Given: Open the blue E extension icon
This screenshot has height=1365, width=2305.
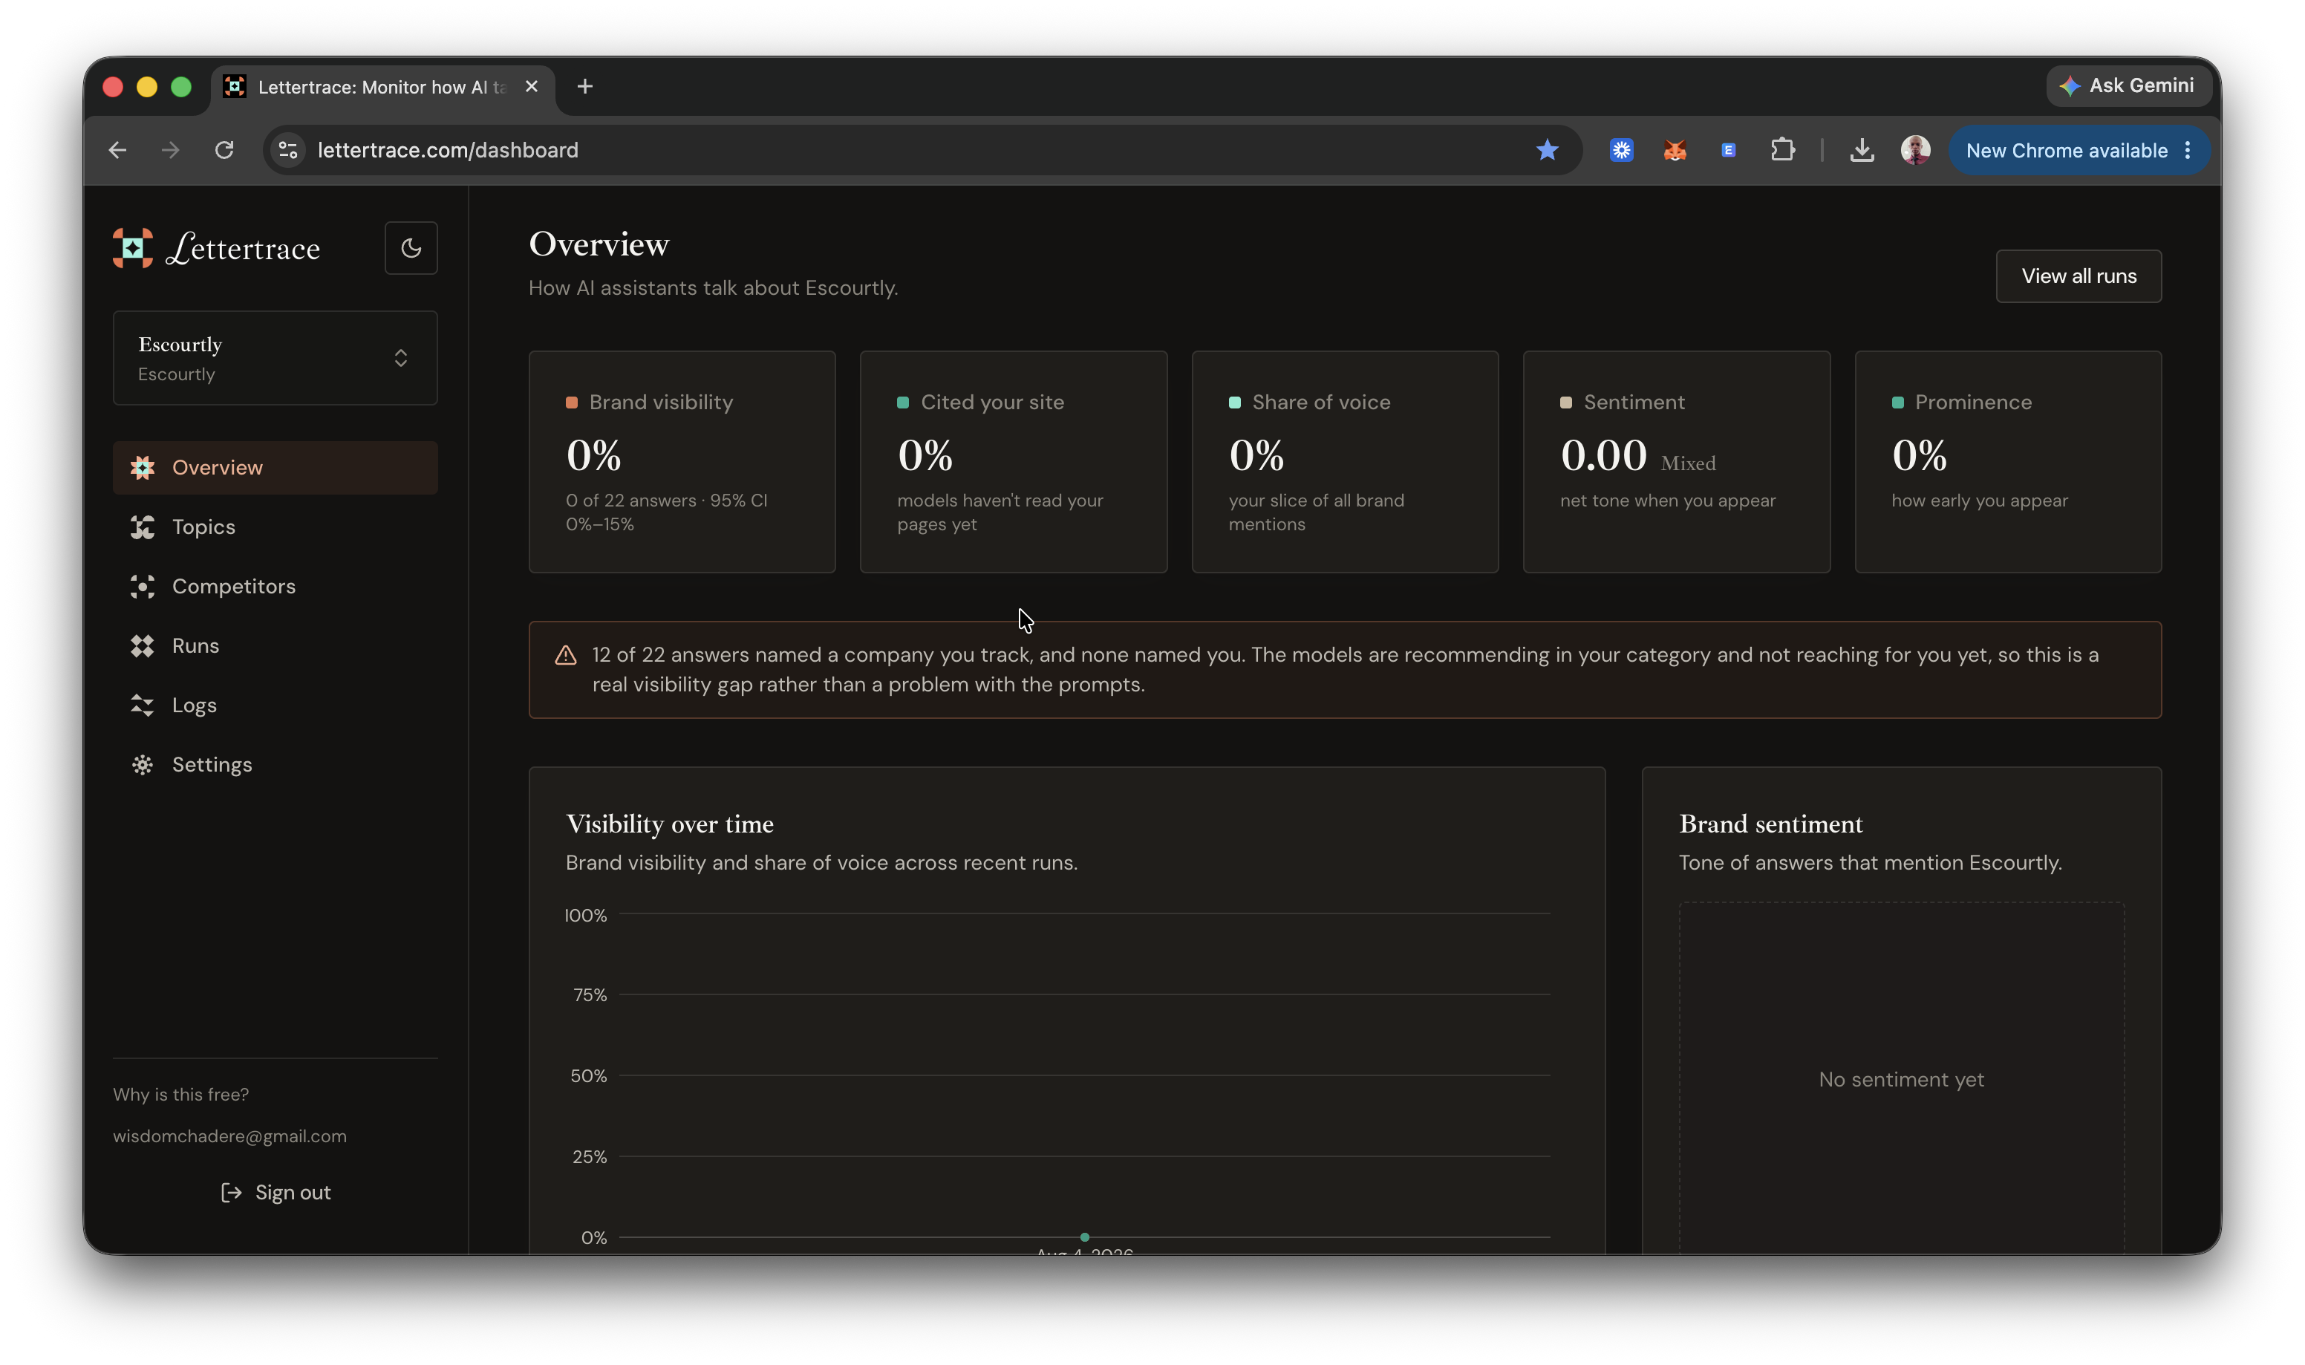Looking at the screenshot, I should 1729,150.
